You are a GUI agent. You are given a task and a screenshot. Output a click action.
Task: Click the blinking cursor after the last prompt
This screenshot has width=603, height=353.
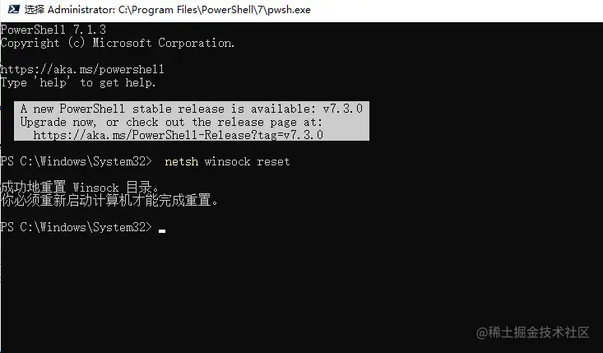(162, 231)
